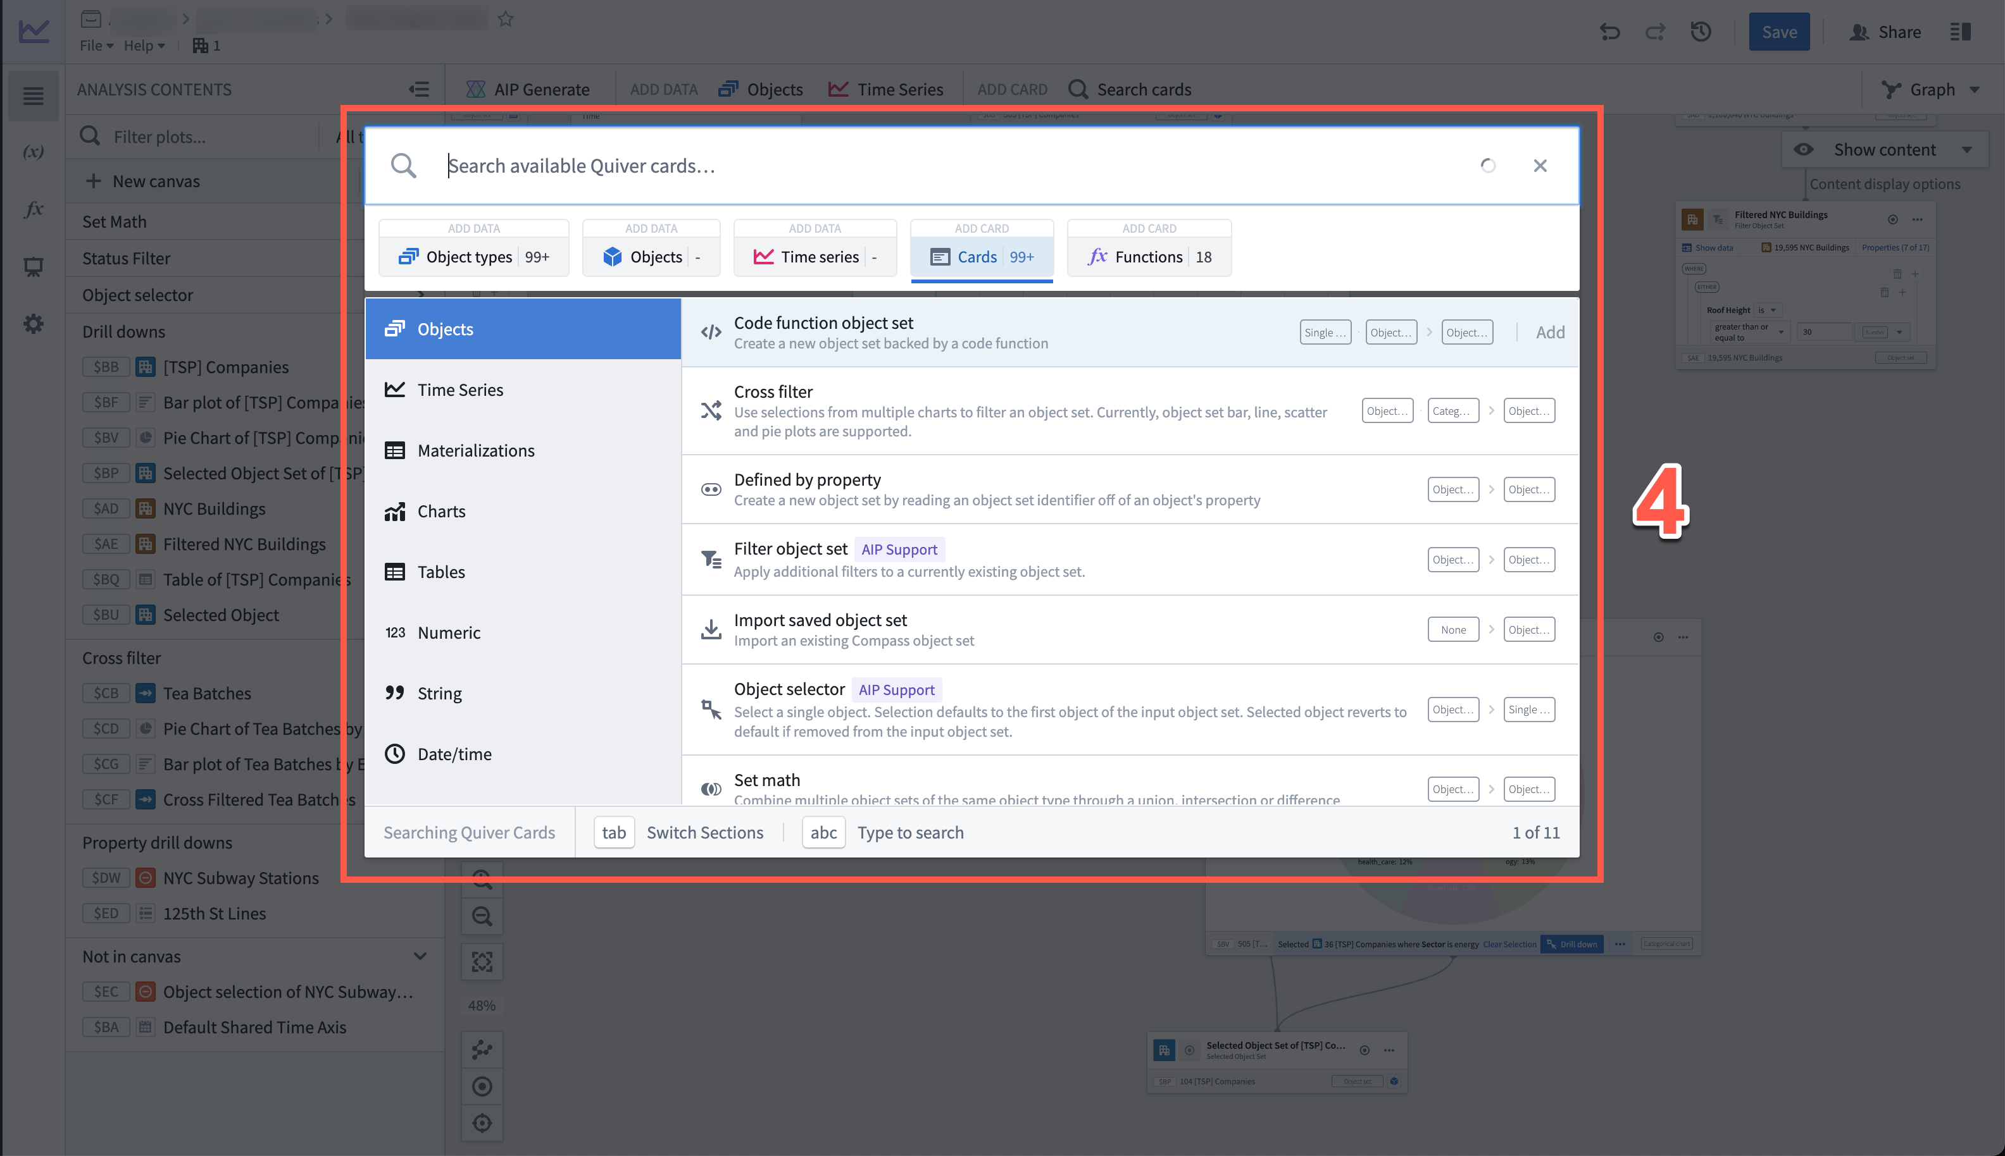The image size is (2005, 1156).
Task: Open the Graph view dropdown
Action: [x=1930, y=90]
